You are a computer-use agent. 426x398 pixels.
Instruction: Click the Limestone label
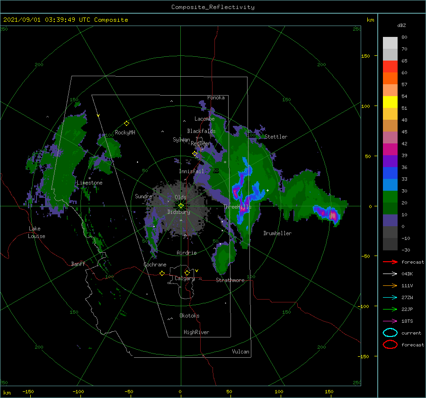[89, 183]
